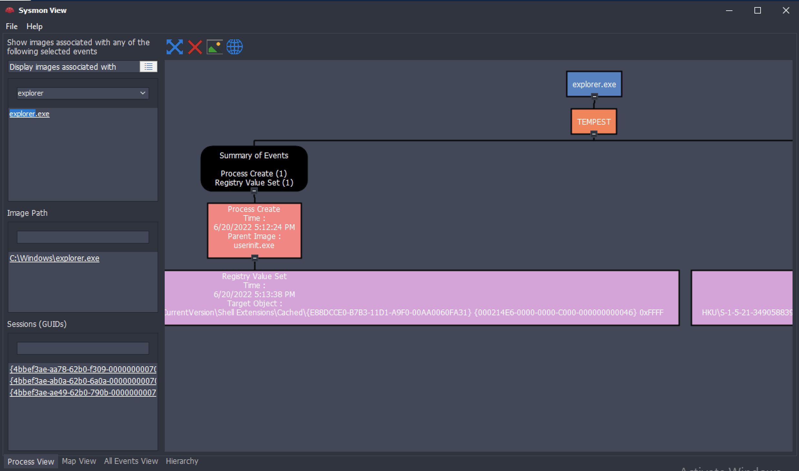799x471 pixels.
Task: Click the blue globe toolbar icon
Action: click(x=234, y=47)
